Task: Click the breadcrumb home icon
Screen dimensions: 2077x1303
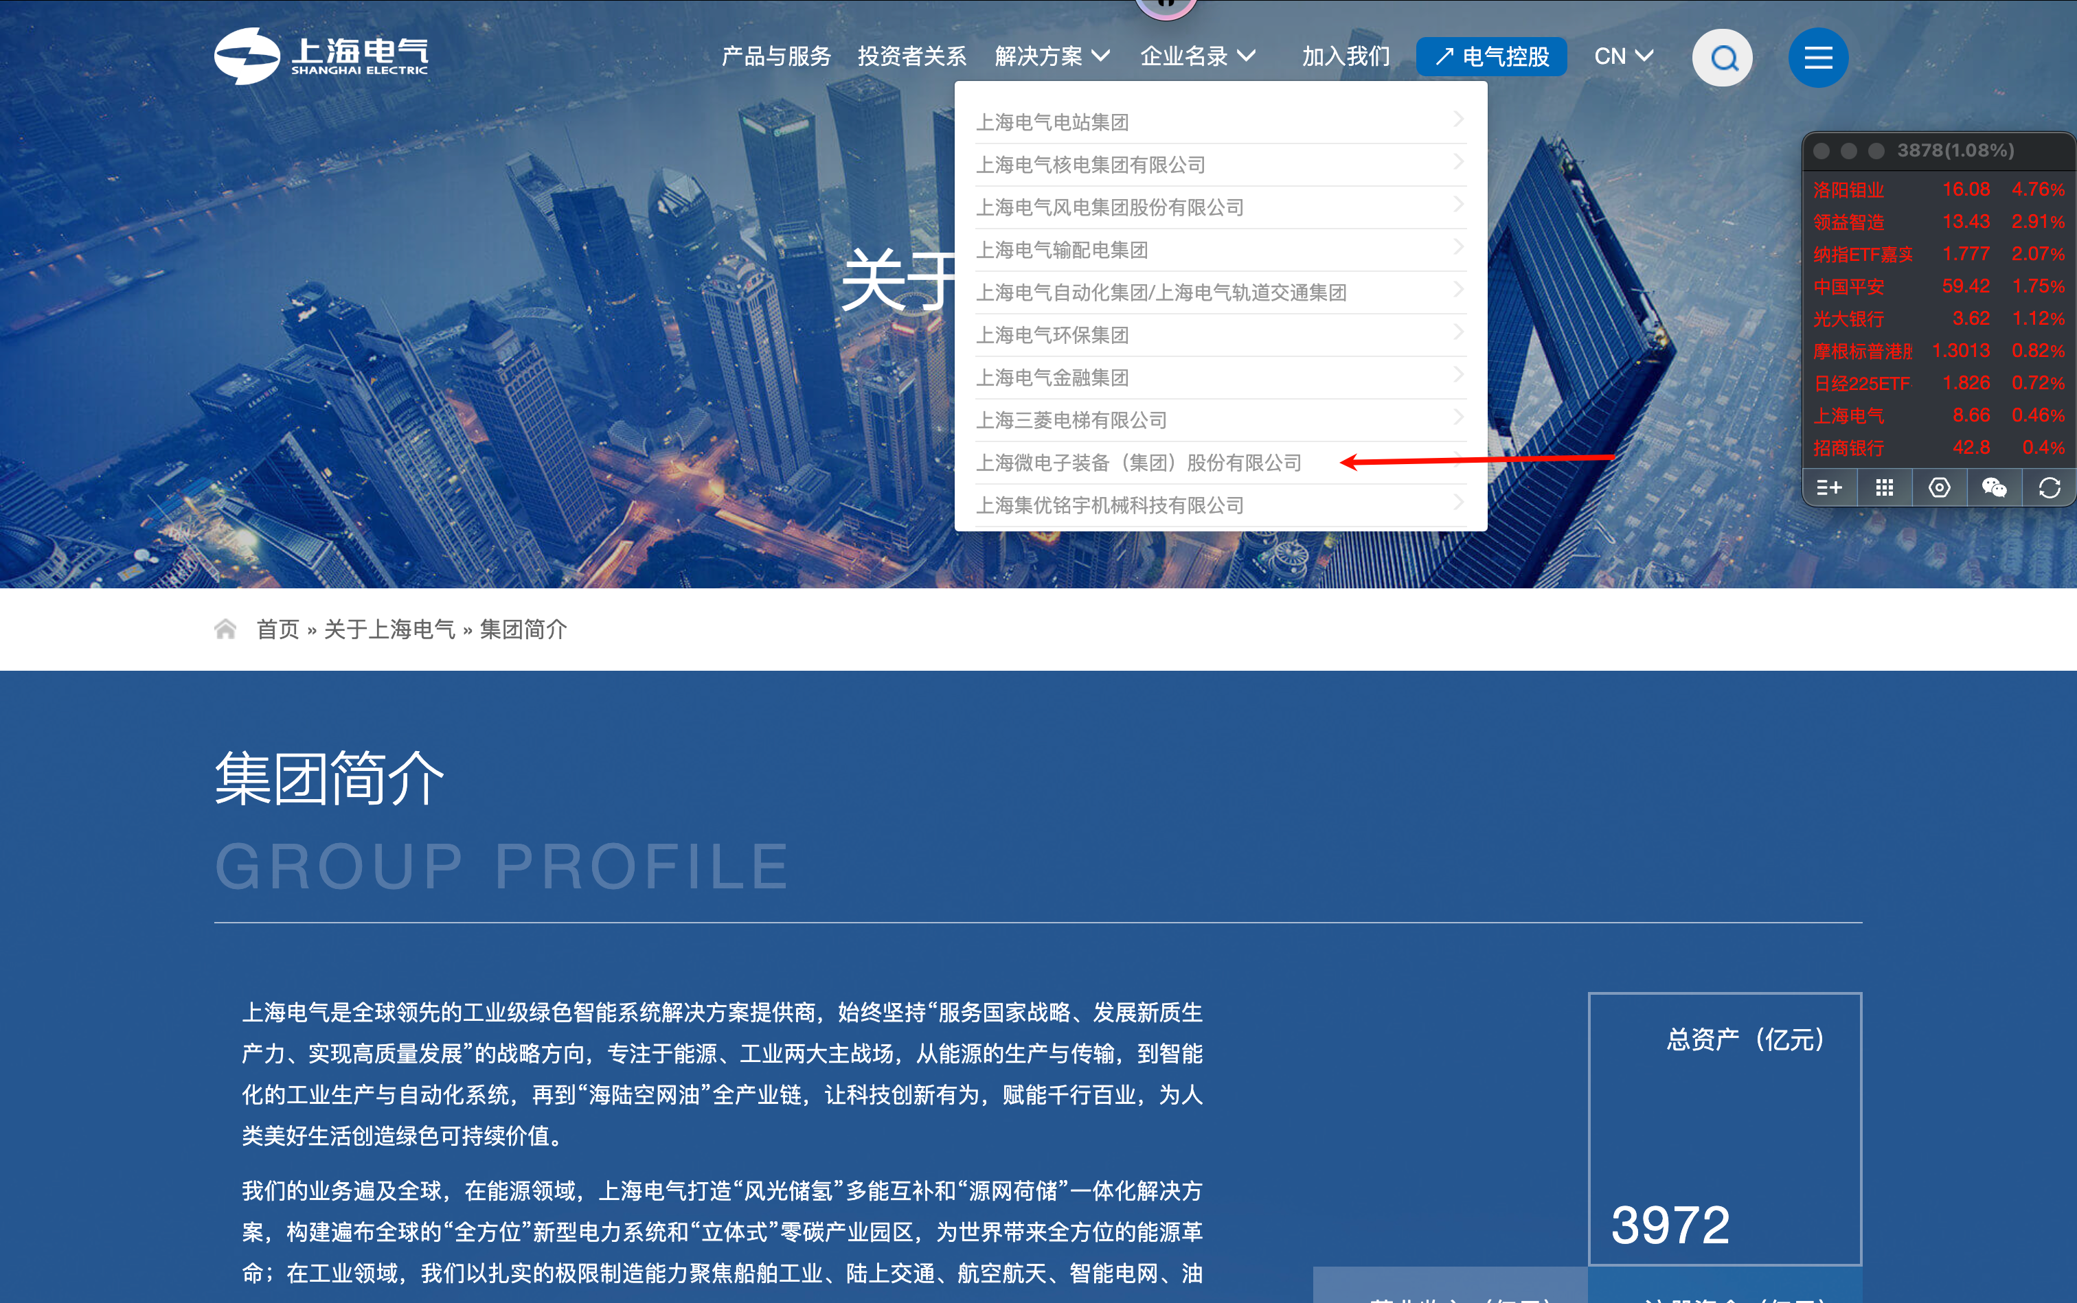Action: [x=225, y=629]
